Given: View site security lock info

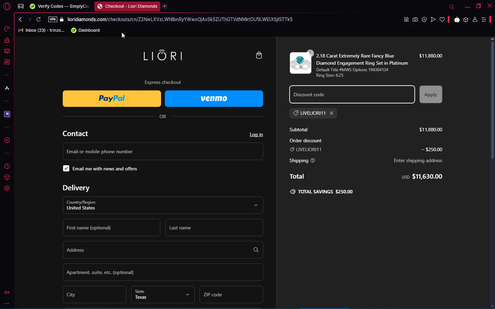Looking at the screenshot, I should point(62,19).
